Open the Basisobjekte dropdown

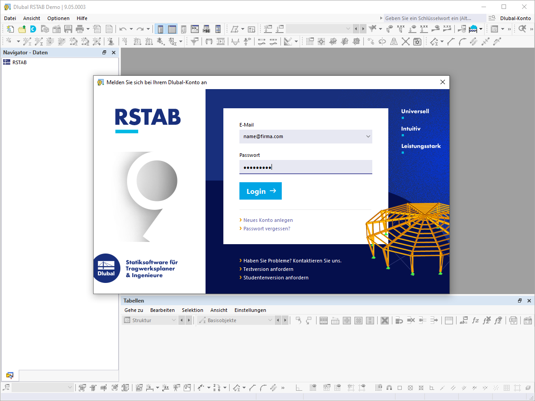coord(271,320)
